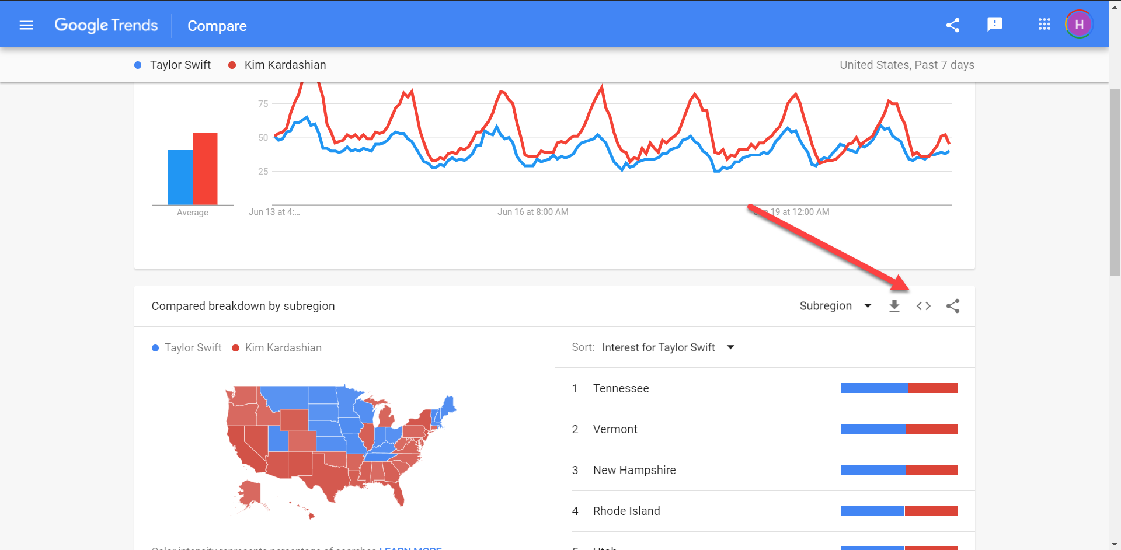Open the send feedback icon
The width and height of the screenshot is (1121, 550).
(x=994, y=25)
